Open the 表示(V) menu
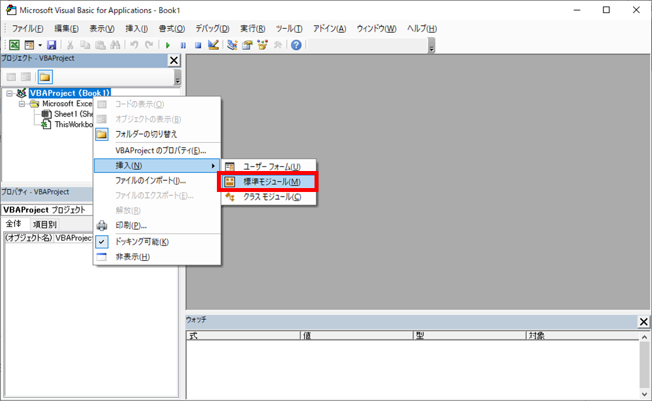652x401 pixels. (102, 29)
